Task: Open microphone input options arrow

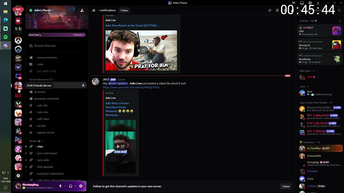Action: (x=65, y=186)
